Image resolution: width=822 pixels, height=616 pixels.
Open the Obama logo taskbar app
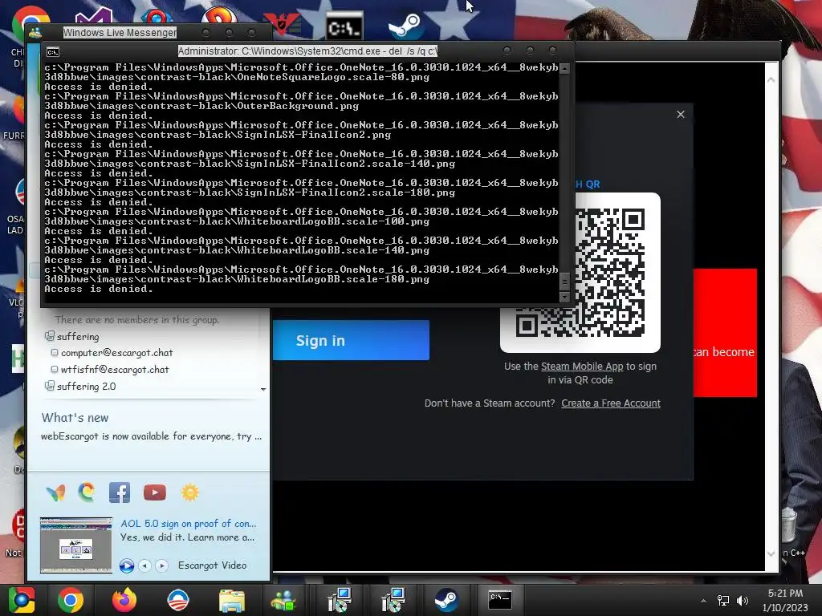click(x=177, y=600)
